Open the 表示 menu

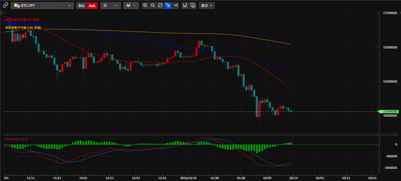(207, 6)
